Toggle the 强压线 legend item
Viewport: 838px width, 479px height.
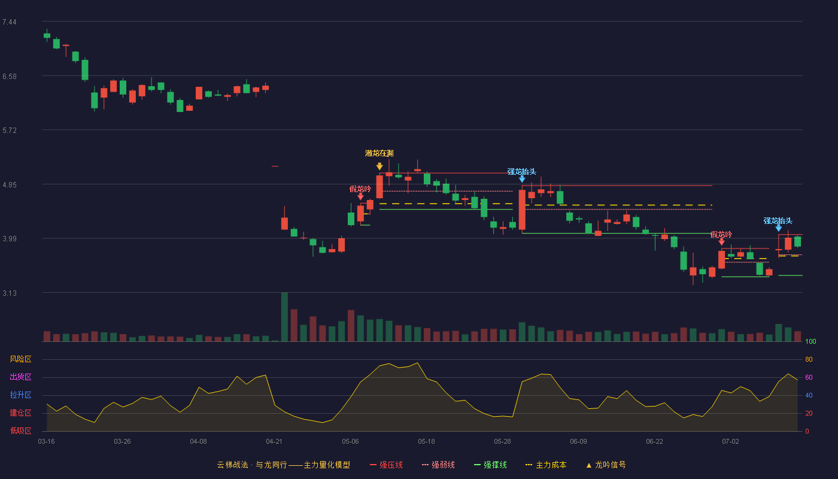pyautogui.click(x=386, y=465)
